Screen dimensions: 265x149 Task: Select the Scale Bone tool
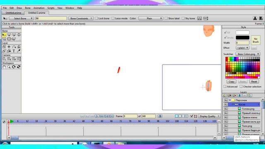pos(14,35)
